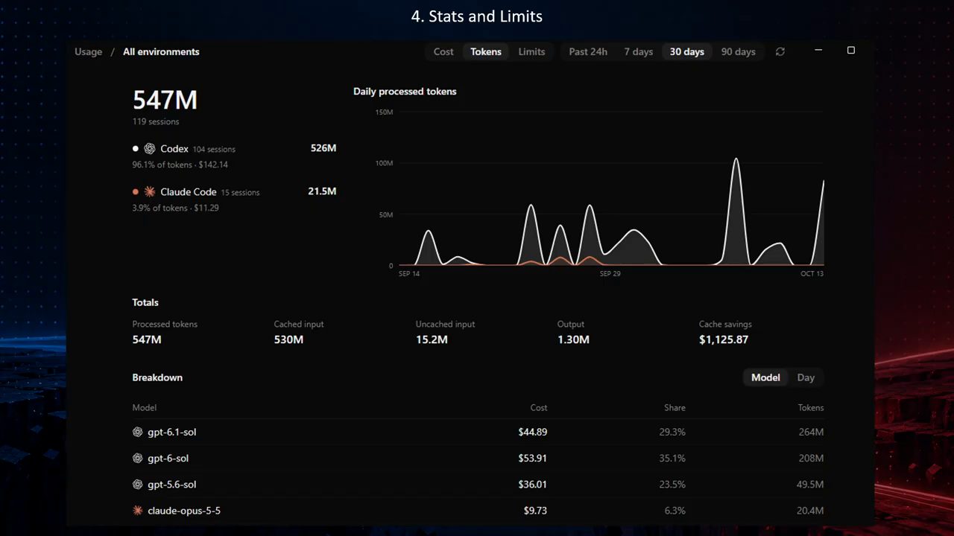This screenshot has height=536, width=954.
Task: Click the gpt-6.1-sol model icon
Action: point(137,432)
